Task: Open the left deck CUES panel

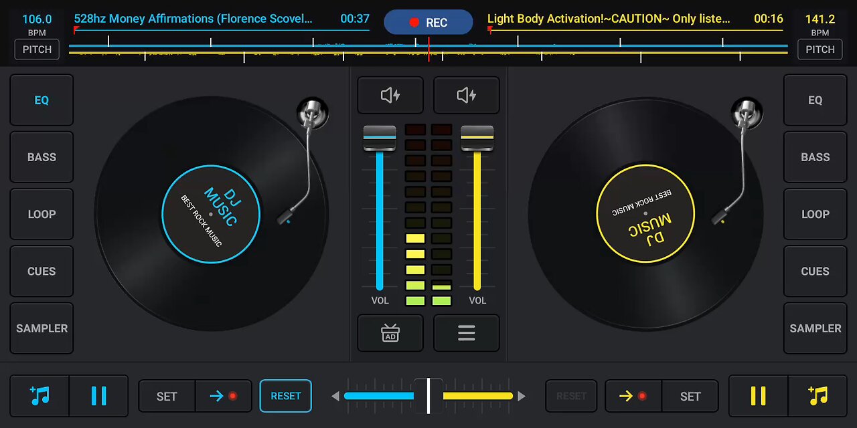Action: 42,271
